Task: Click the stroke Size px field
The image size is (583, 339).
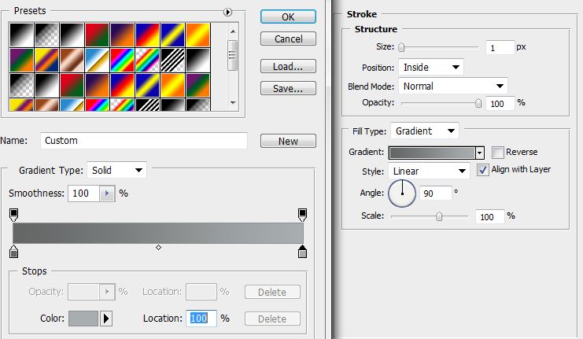Action: pyautogui.click(x=500, y=47)
